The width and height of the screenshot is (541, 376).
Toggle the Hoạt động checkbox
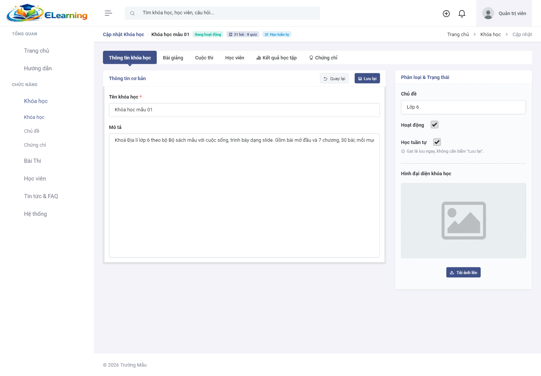435,124
